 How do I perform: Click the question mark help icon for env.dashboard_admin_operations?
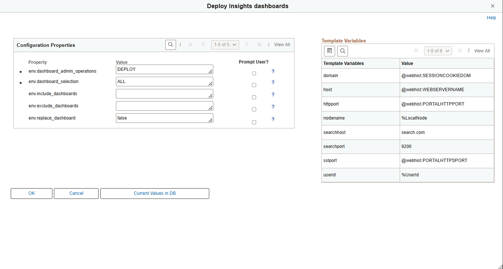[x=273, y=71]
